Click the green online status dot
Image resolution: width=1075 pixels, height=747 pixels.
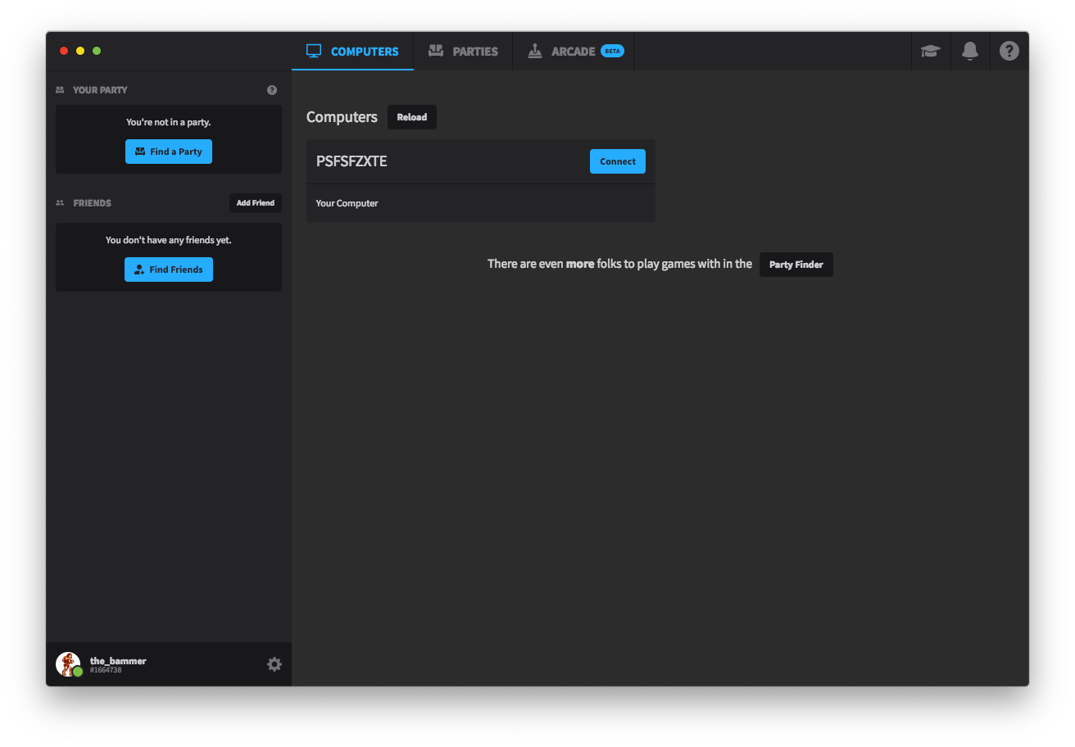coord(78,672)
